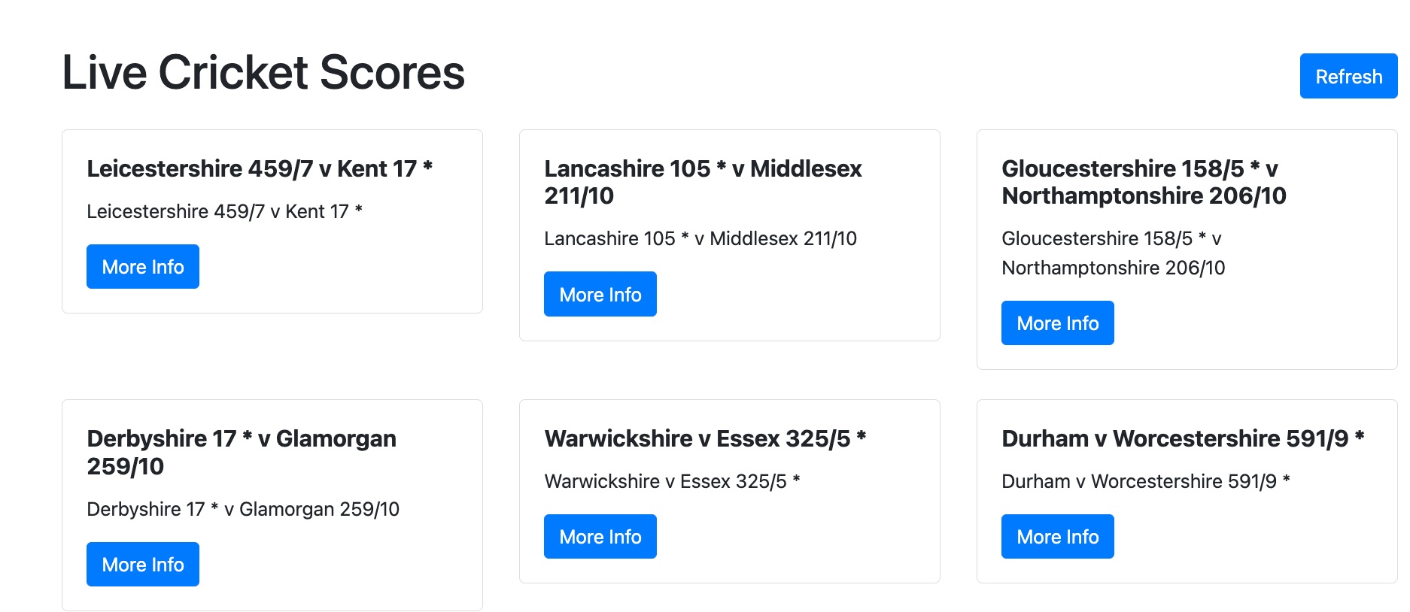Select the bold Lancashire 105 v Middlesex title
This screenshot has width=1410, height=612.
[703, 182]
